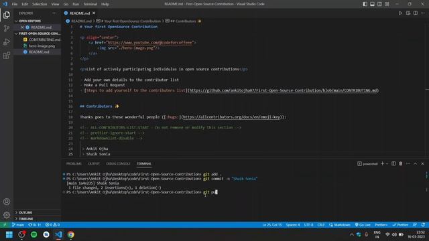Collapse the FIRST-OPEN-SOURCE-CON... folder section
The width and height of the screenshot is (429, 241).
[38, 33]
